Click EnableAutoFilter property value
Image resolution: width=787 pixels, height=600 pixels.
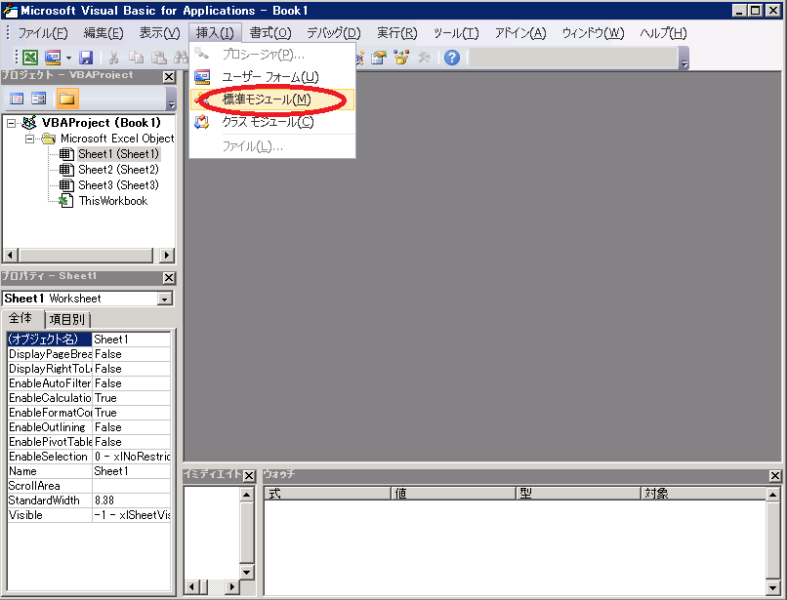(x=132, y=383)
